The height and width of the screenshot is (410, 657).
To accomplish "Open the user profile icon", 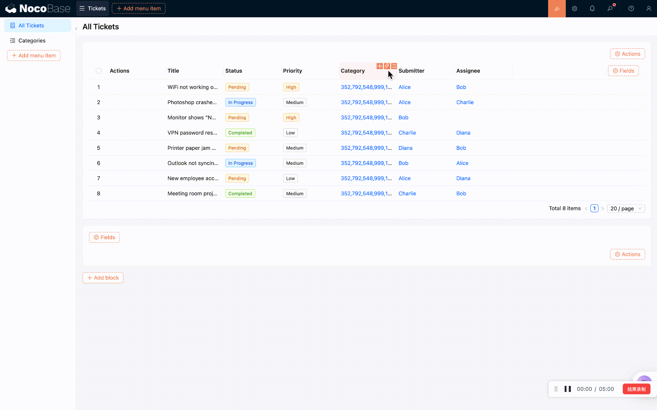I will coord(649,9).
